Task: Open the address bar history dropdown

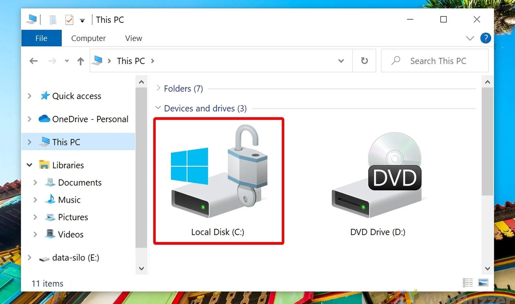Action: [341, 61]
